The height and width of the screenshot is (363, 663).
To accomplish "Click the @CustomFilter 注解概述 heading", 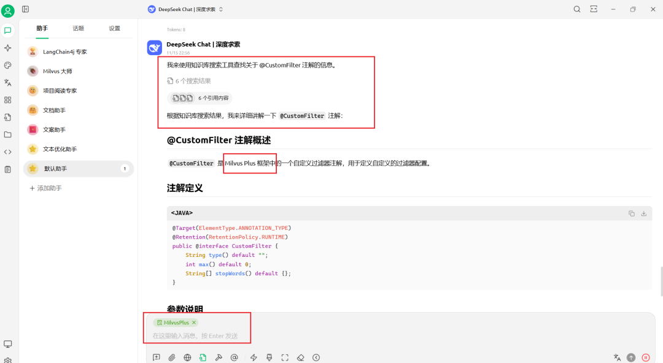I will tap(219, 140).
